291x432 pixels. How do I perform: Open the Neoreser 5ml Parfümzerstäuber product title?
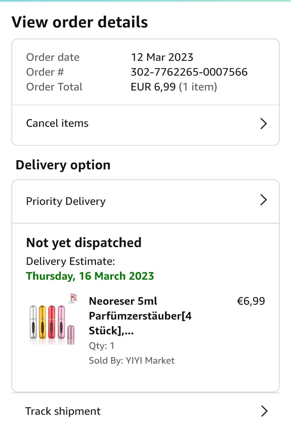click(x=140, y=316)
